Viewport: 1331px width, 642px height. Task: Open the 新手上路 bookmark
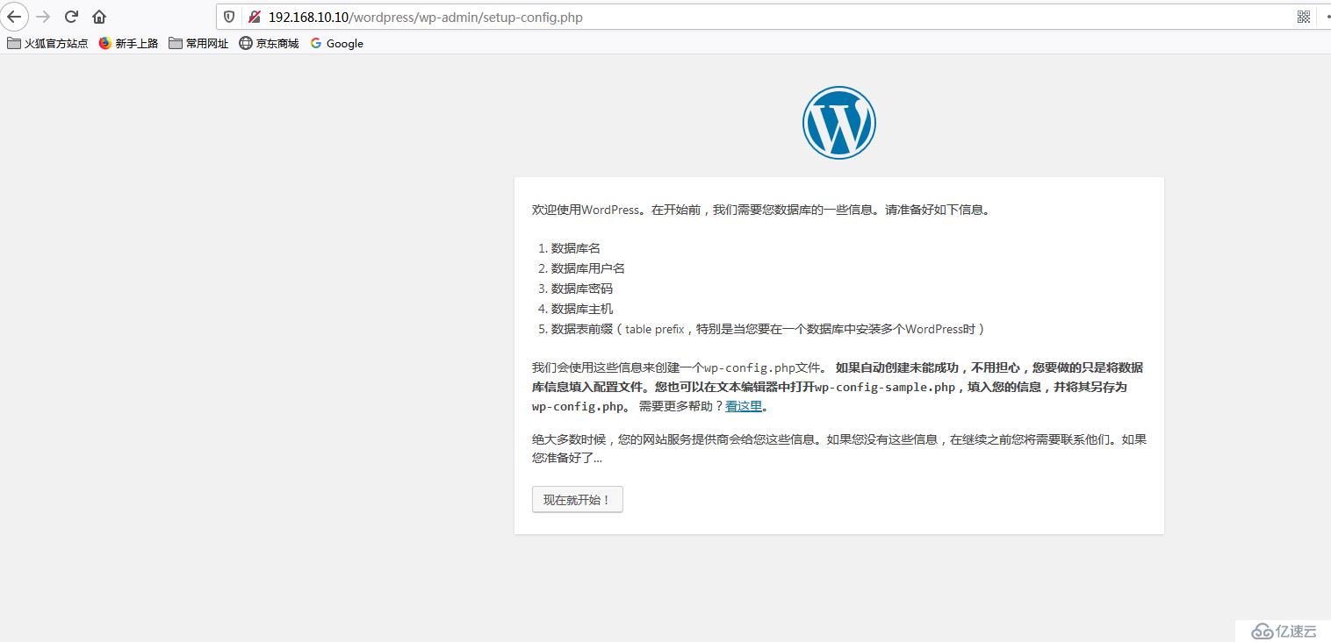[x=128, y=43]
